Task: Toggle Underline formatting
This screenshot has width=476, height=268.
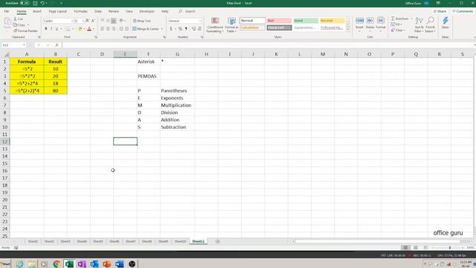Action: (x=57, y=29)
